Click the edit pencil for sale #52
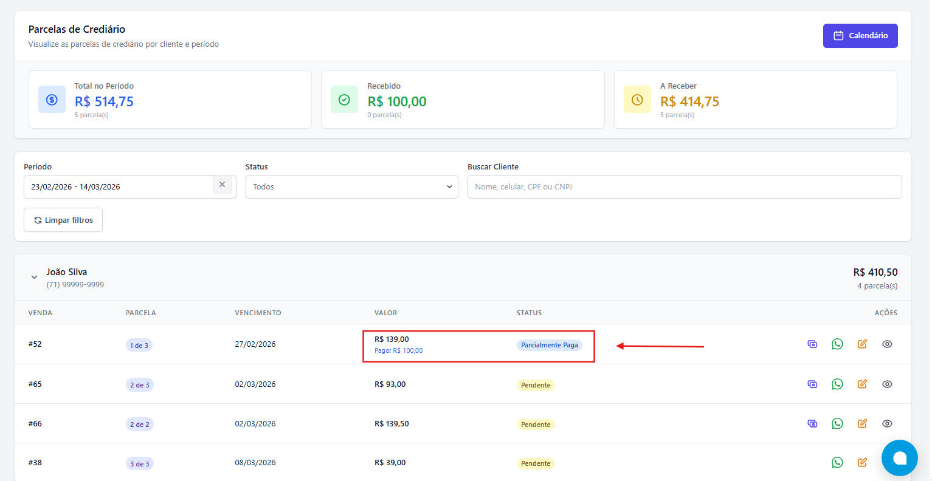This screenshot has height=481, width=932. pyautogui.click(x=862, y=344)
